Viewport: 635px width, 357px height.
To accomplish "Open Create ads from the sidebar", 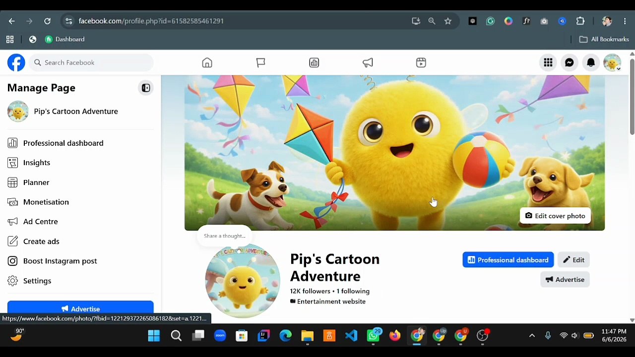I will [x=80, y=241].
